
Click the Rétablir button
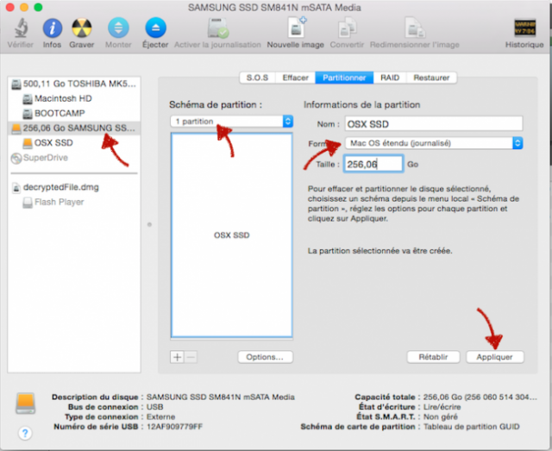coord(433,357)
